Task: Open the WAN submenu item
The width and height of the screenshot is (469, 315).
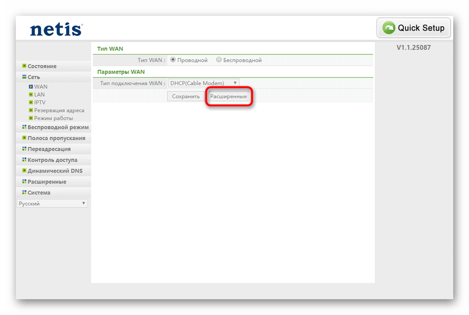Action: tap(40, 86)
